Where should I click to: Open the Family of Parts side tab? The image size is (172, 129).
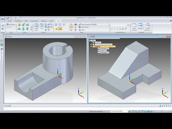[x=2, y=54]
